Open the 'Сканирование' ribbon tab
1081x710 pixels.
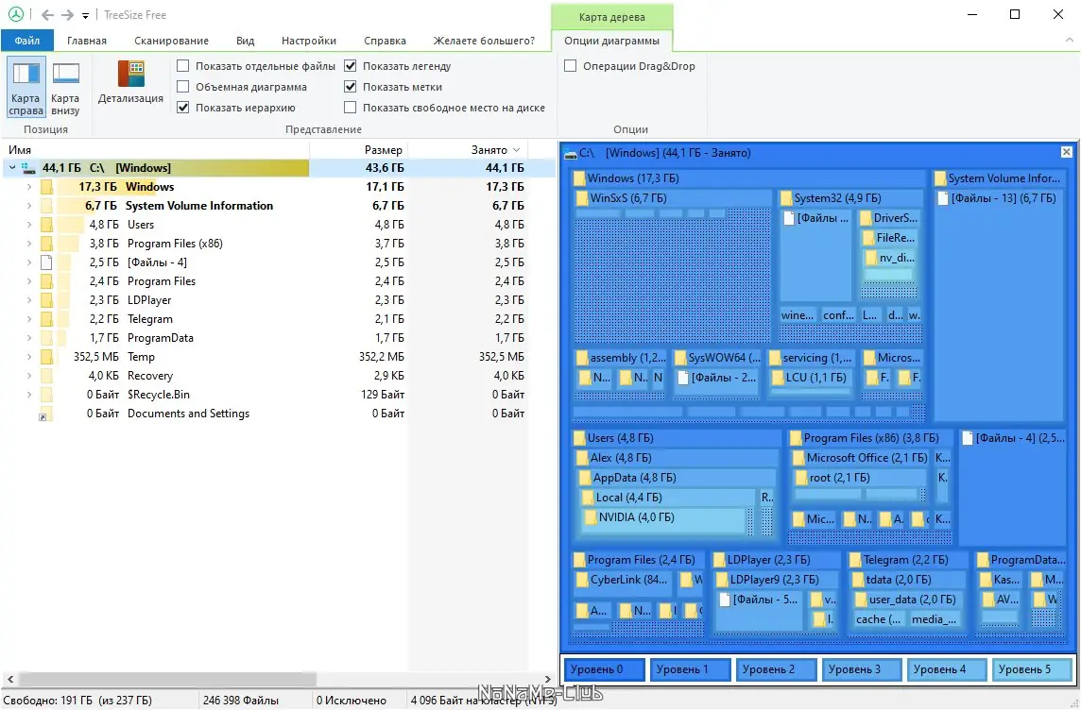(171, 41)
